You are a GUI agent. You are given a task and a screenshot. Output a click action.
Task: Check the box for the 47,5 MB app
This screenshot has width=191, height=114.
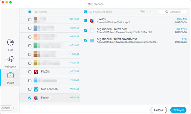click(x=30, y=46)
